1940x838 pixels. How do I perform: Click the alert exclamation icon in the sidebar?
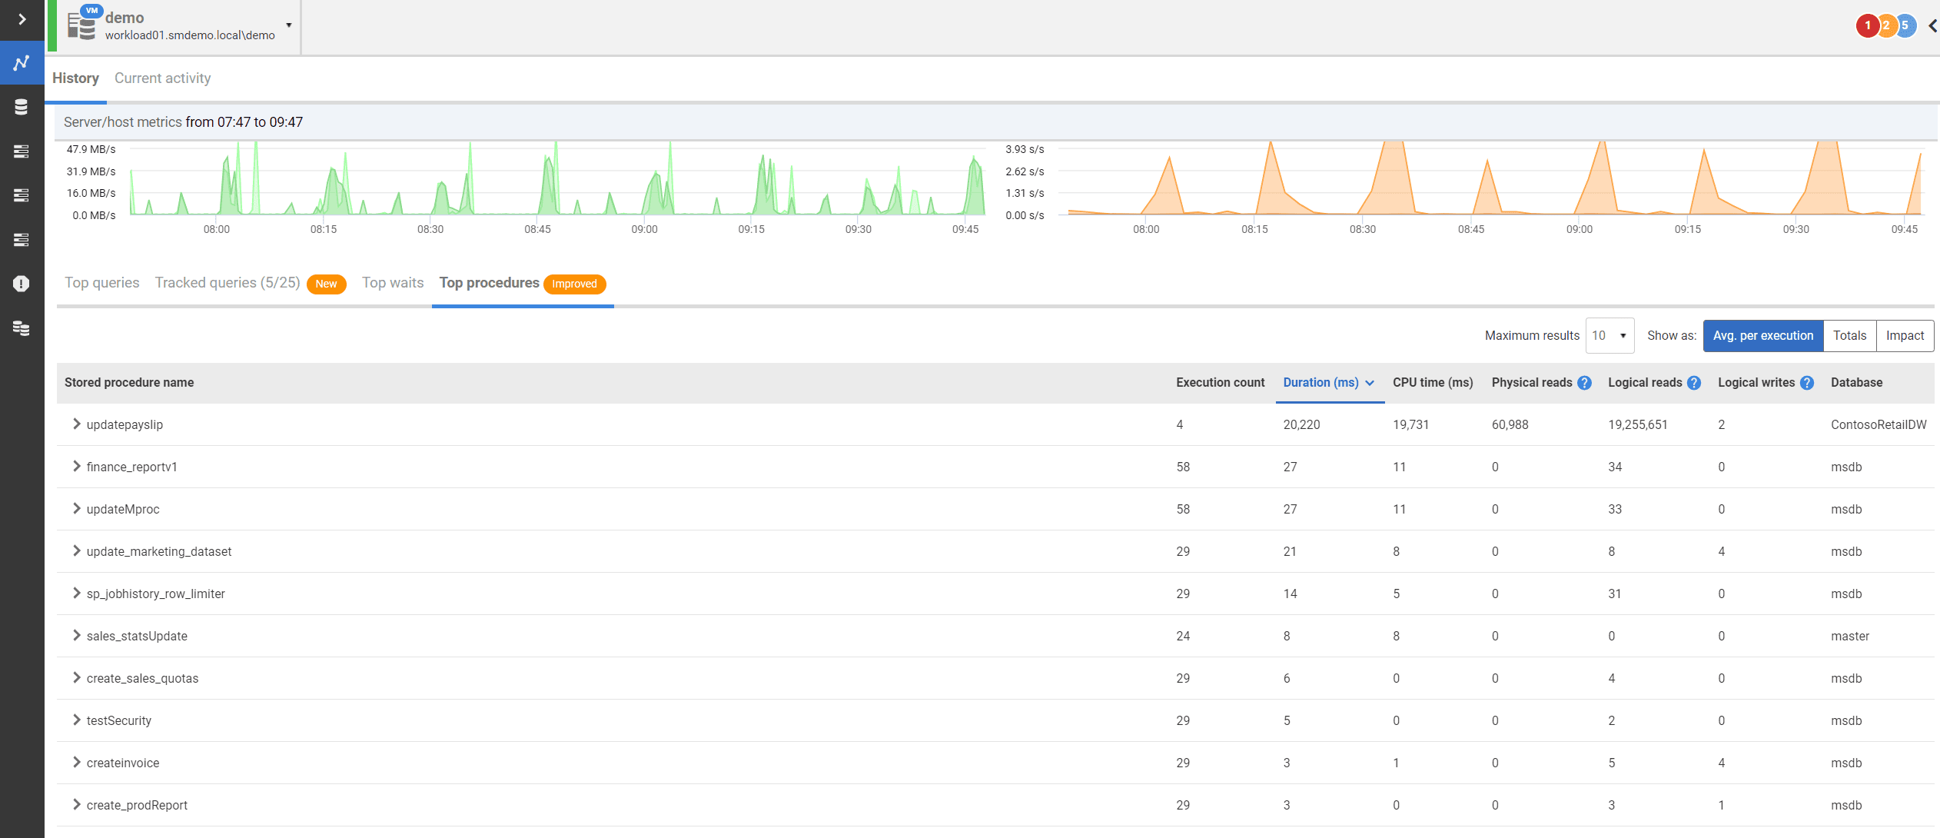pos(22,284)
